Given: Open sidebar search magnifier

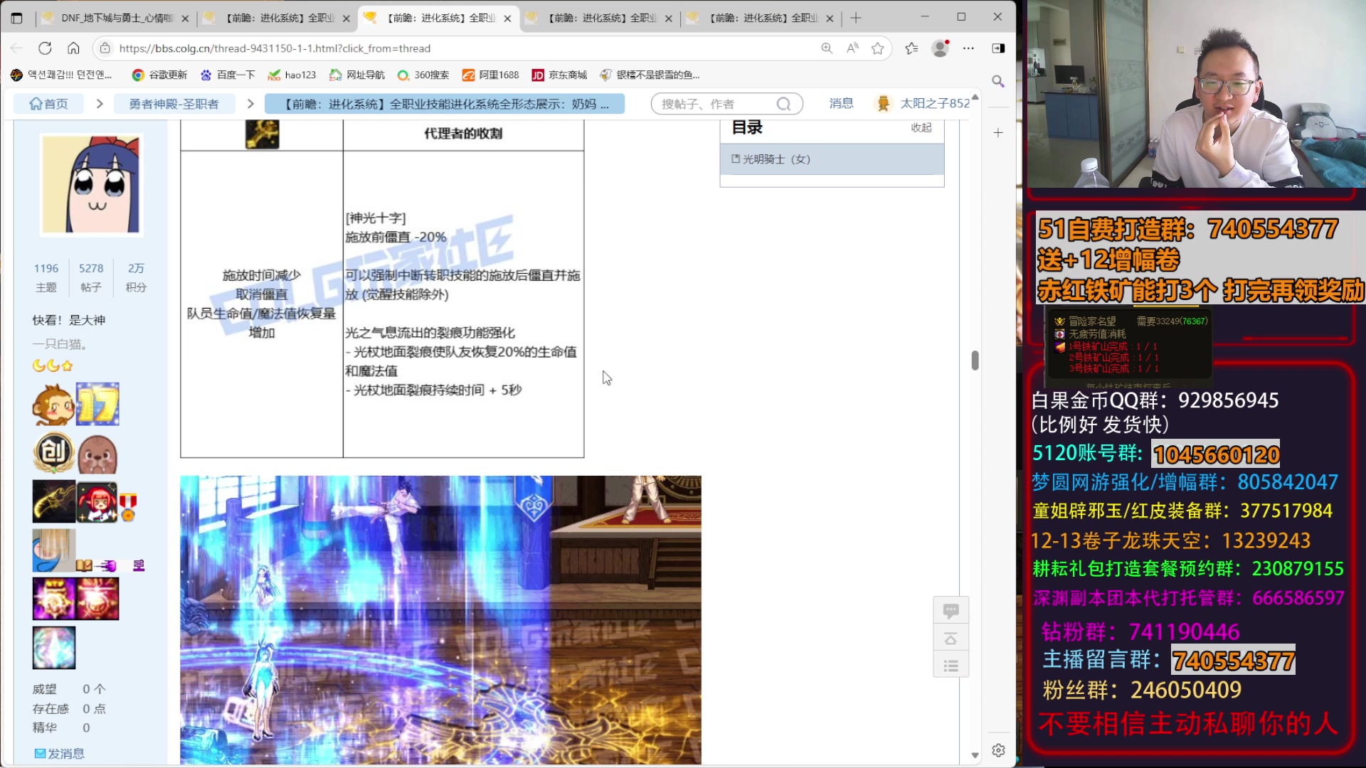Looking at the screenshot, I should pyautogui.click(x=998, y=81).
